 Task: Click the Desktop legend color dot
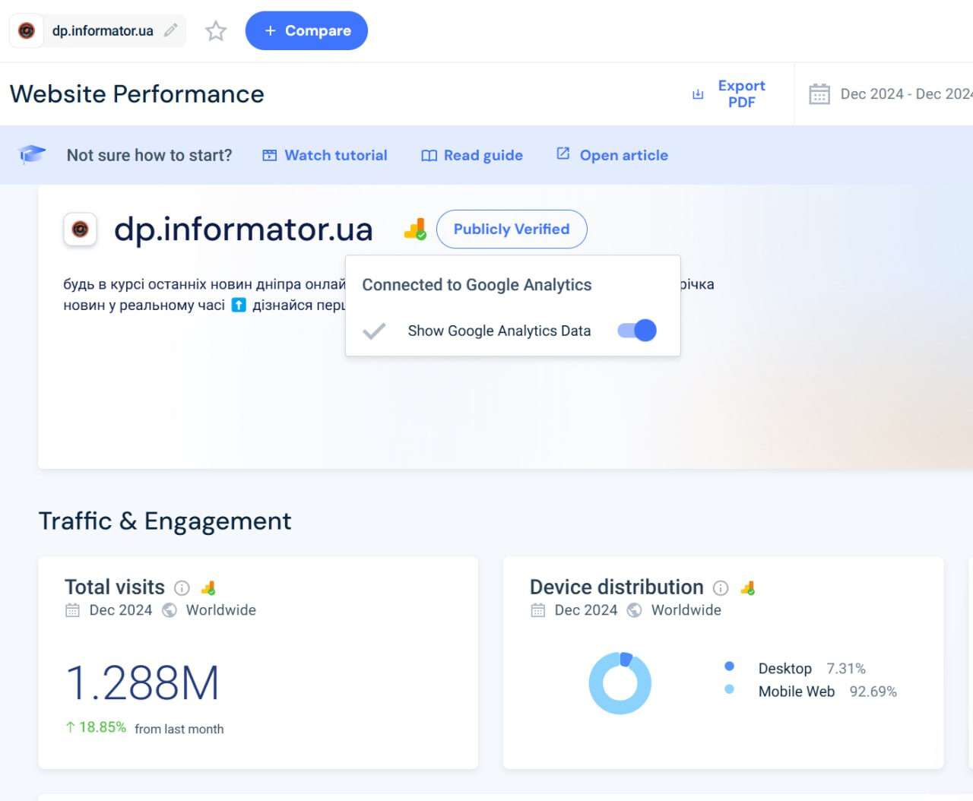click(730, 666)
